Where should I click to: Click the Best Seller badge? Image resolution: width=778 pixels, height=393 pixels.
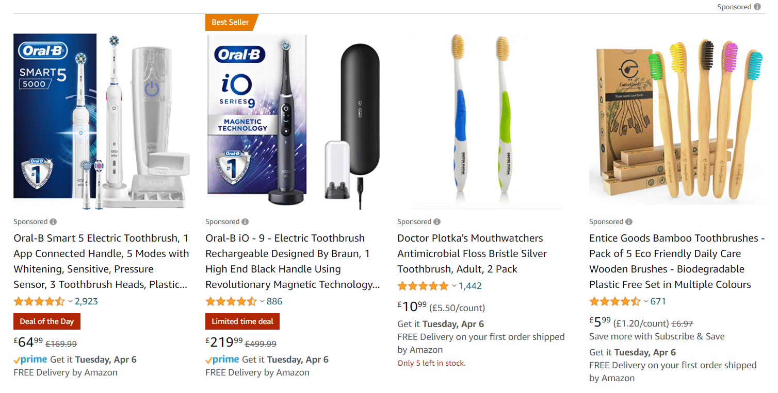pyautogui.click(x=231, y=22)
